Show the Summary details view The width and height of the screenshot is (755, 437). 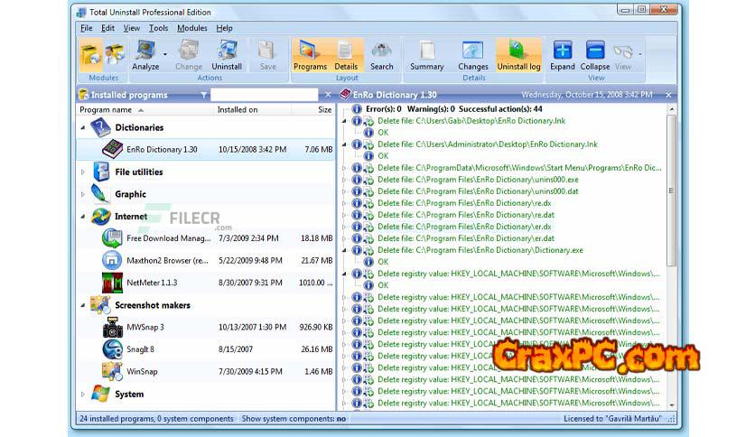426,55
